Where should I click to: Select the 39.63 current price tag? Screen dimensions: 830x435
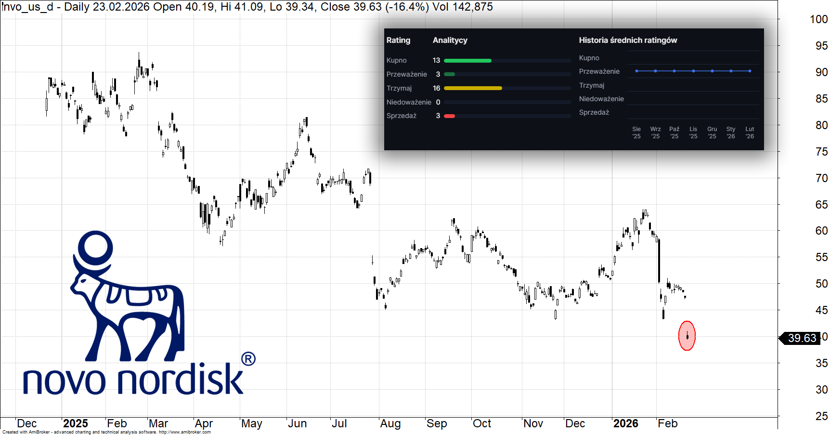pyautogui.click(x=802, y=338)
